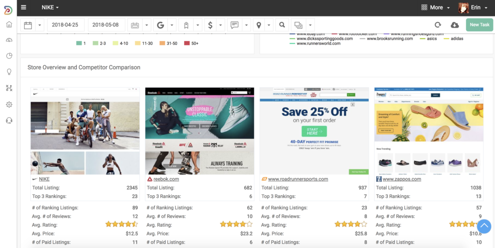Viewport: 495px width, 248px height.
Task: Expand the Google engine dropdown arrow
Action: (x=172, y=25)
